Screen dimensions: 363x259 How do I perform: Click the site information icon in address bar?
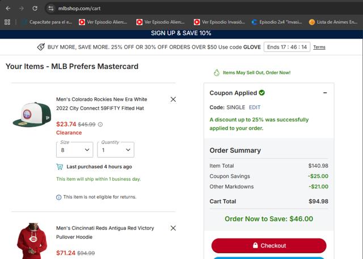click(x=50, y=8)
